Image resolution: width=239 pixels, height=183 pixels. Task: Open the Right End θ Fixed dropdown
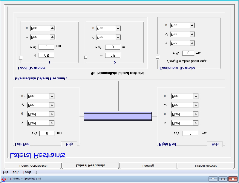185,114
